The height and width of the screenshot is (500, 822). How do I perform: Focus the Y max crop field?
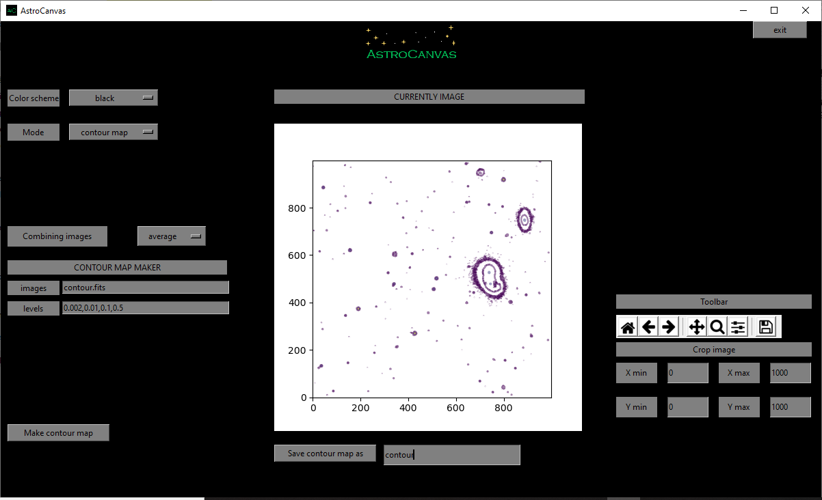(791, 407)
